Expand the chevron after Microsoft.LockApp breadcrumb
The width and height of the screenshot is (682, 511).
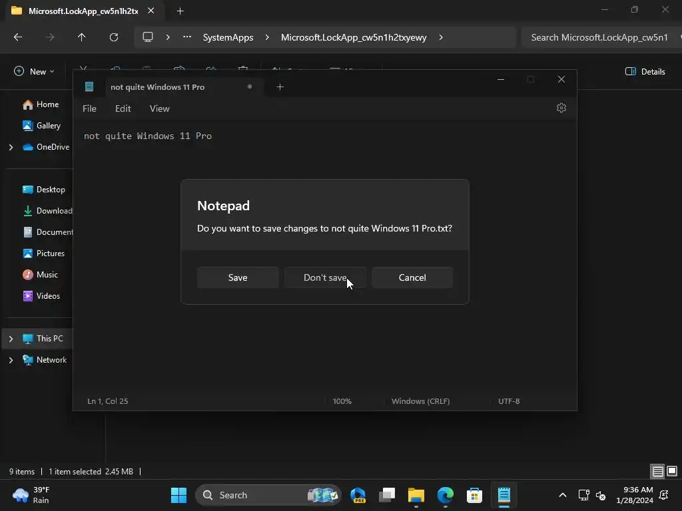[x=441, y=37]
